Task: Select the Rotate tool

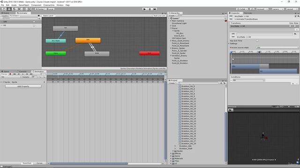Action: 14,9
